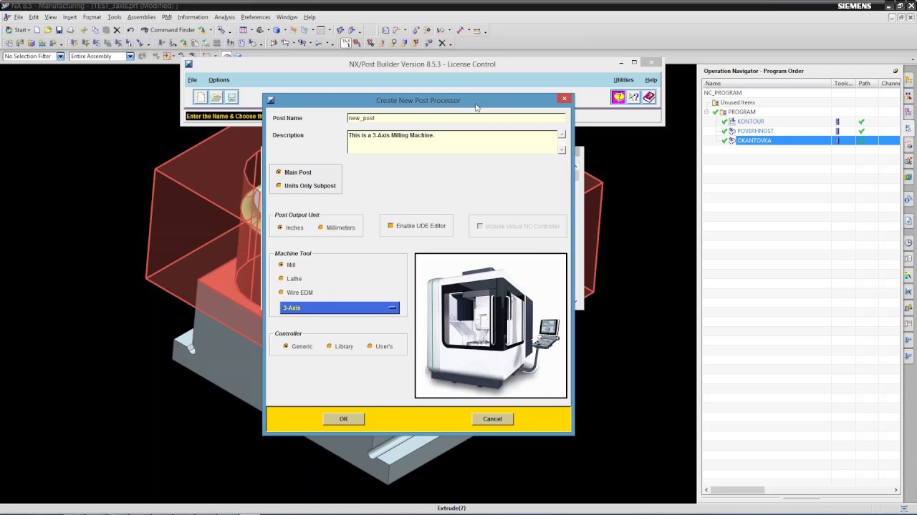Viewport: 917px width, 515px height.
Task: Open the Utilities menu in Post Builder
Action: 623,80
